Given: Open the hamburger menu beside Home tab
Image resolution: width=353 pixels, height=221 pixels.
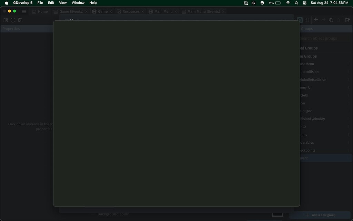Looking at the screenshot, I should 24,11.
